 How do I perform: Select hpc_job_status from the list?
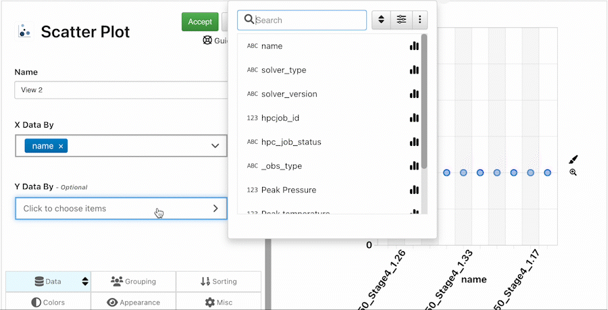coord(329,143)
